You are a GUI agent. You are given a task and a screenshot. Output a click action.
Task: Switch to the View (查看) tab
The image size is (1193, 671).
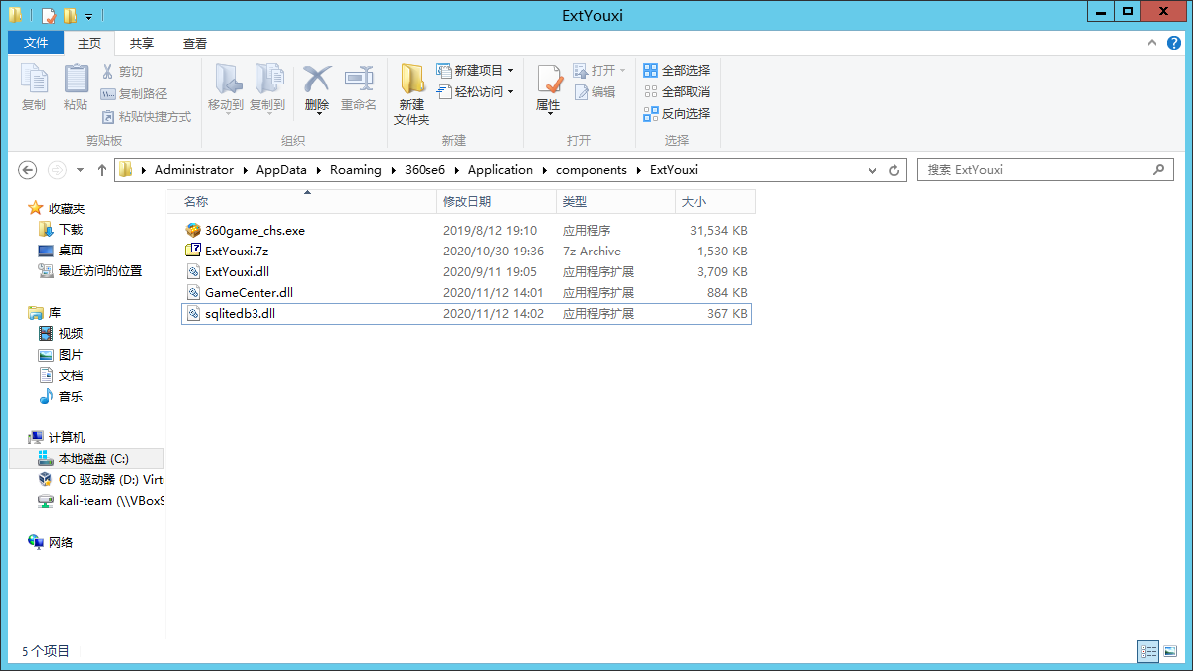point(195,43)
